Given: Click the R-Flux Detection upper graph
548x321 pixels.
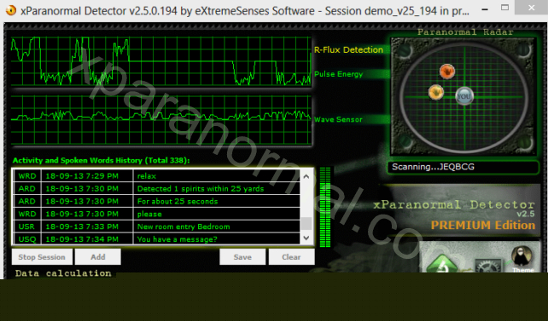Looking at the screenshot, I should point(160,61).
